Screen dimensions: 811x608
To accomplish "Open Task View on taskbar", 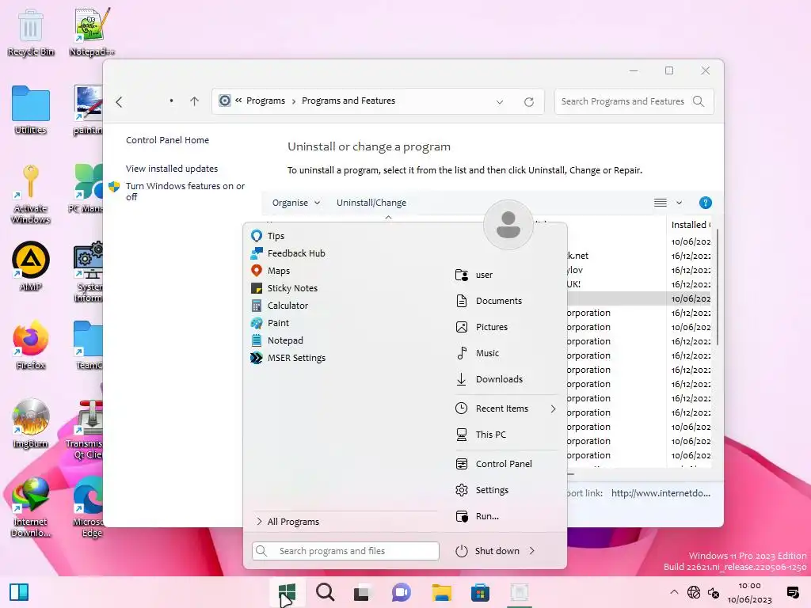I will (362, 593).
